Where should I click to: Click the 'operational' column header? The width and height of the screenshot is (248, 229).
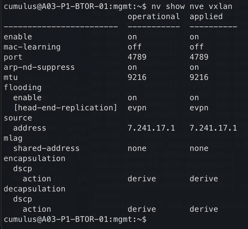click(x=154, y=16)
